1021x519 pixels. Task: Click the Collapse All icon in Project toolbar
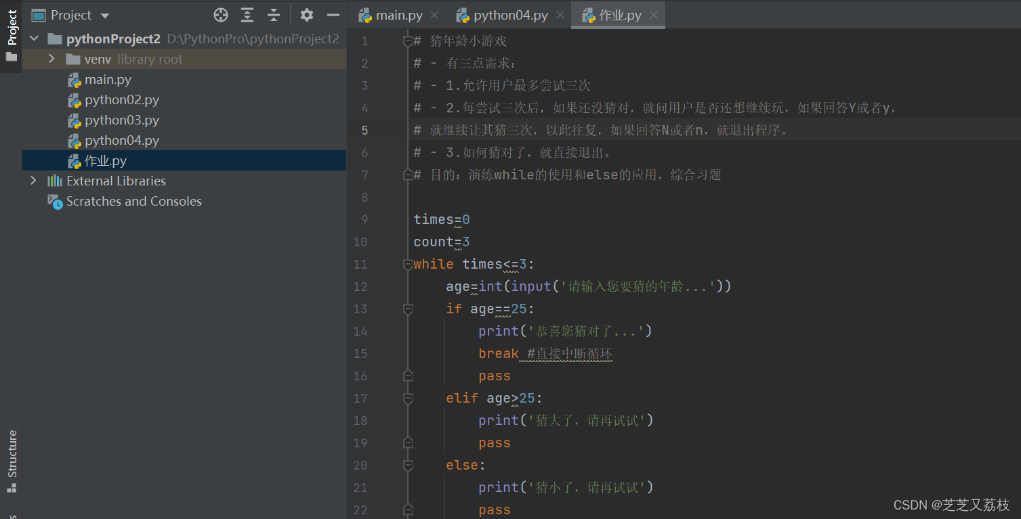(273, 15)
